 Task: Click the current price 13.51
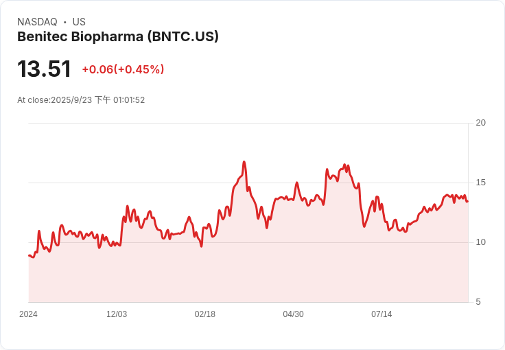point(44,69)
